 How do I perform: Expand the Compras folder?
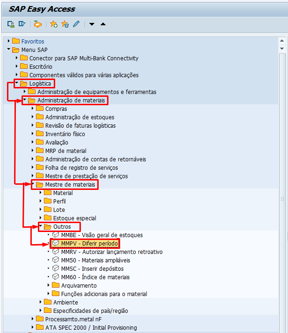33,109
